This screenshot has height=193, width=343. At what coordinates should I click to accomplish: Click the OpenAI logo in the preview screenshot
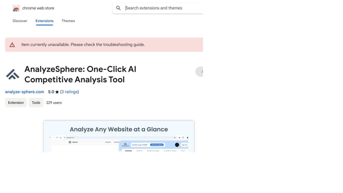click(70, 142)
